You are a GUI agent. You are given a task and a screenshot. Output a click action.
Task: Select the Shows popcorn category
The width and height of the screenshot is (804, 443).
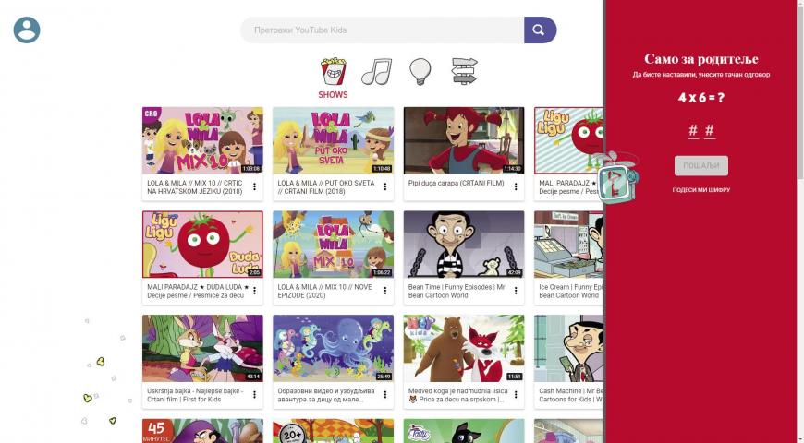(333, 71)
